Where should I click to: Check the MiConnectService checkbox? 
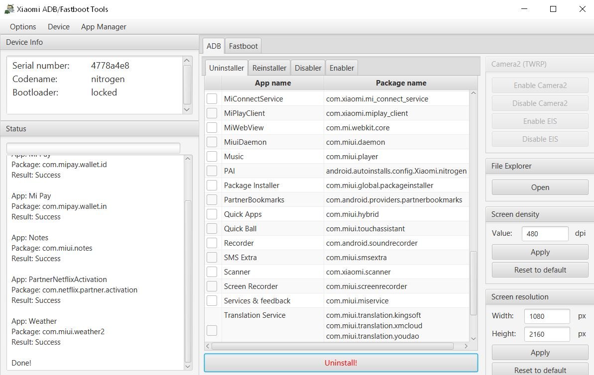click(x=212, y=99)
